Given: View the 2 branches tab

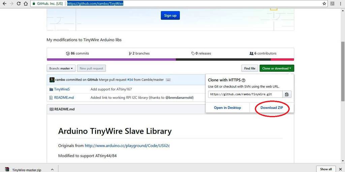Looking at the screenshot, I should pyautogui.click(x=139, y=53).
